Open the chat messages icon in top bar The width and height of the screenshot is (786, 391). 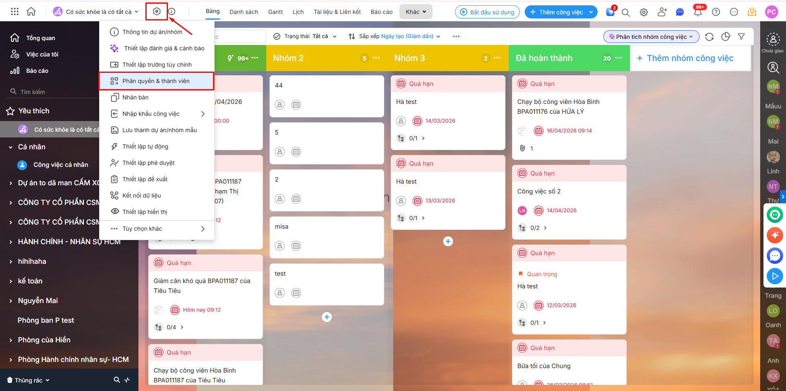point(680,12)
